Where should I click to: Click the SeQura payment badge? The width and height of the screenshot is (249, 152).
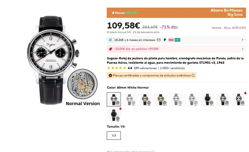point(177,40)
